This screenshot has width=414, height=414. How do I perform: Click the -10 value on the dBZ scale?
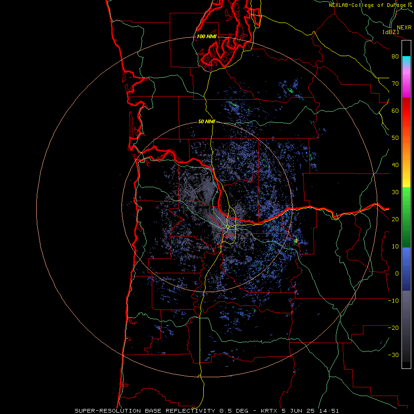[393, 301]
